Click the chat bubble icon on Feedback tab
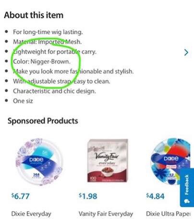194x219 pixels. click(x=187, y=201)
